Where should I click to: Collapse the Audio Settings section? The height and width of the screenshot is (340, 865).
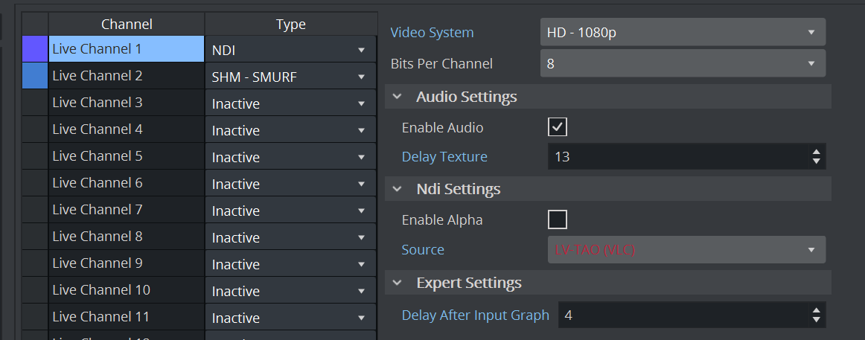(398, 97)
